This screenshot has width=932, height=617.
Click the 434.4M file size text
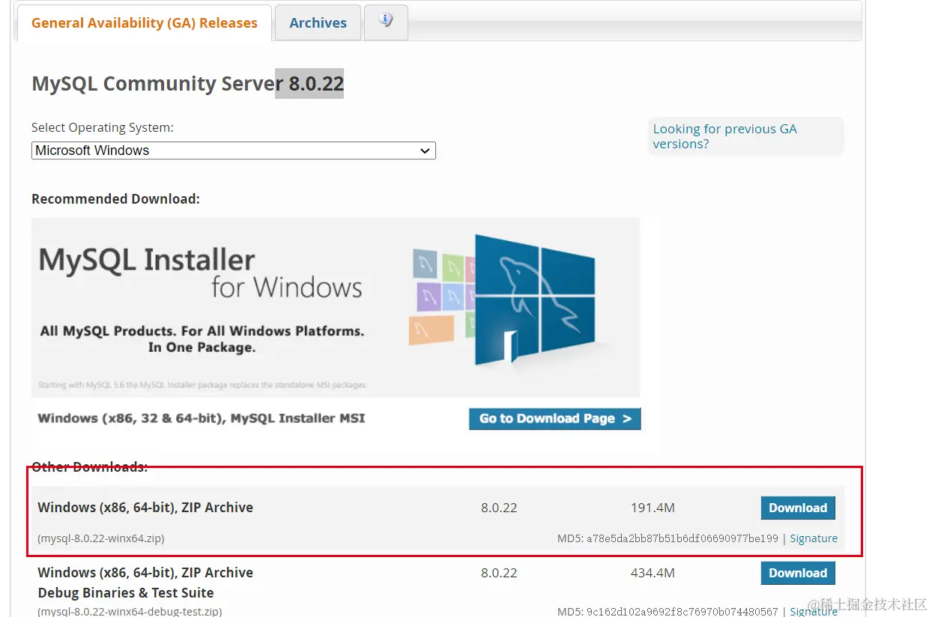653,573
